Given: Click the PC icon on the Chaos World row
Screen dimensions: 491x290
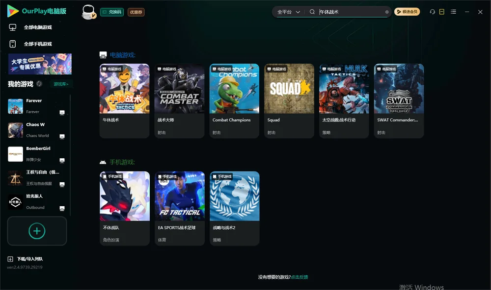Looking at the screenshot, I should (62, 137).
